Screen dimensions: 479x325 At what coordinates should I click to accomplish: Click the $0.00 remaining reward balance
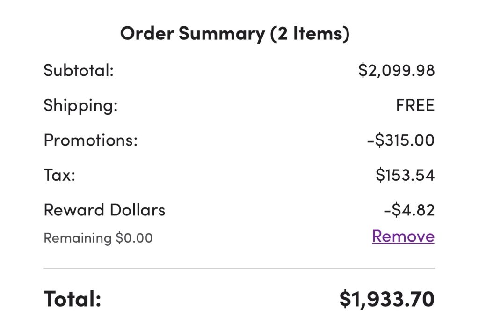coord(134,238)
